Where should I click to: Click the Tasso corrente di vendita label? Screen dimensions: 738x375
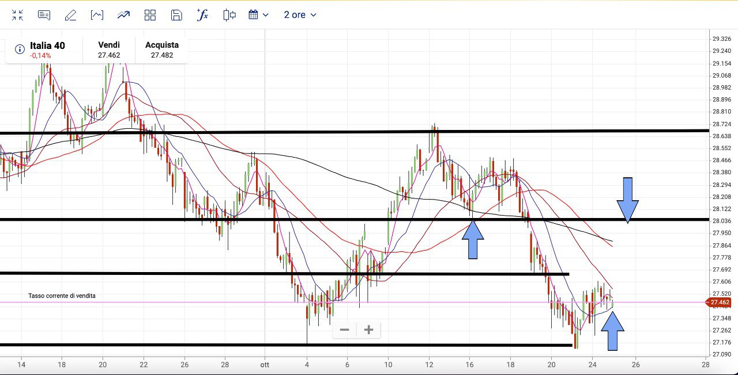[62, 296]
